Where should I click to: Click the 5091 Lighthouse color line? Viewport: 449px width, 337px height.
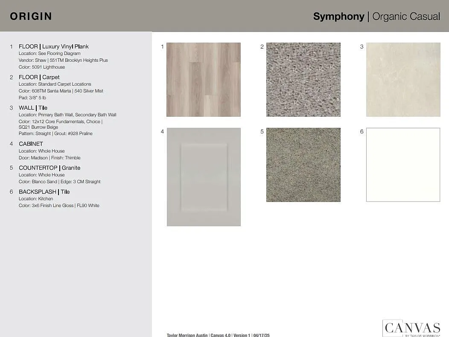pyautogui.click(x=42, y=67)
